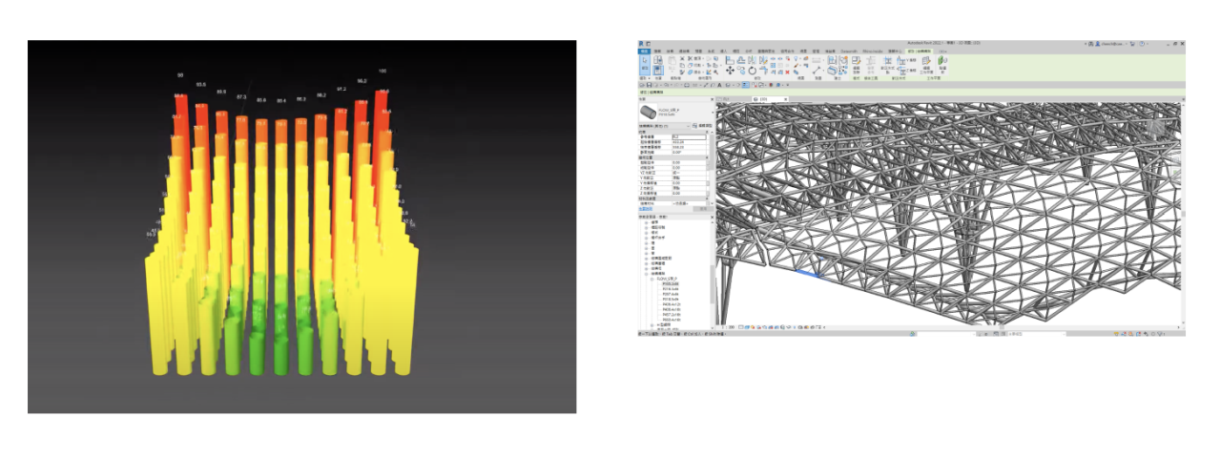Click the Rotate tool in Modify panel
This screenshot has width=1221, height=458.
coord(752,70)
